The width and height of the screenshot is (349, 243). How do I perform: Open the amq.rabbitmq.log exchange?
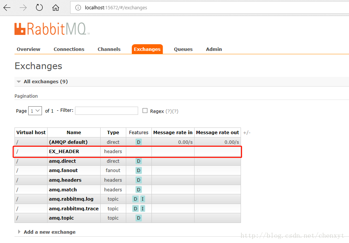[x=71, y=199]
